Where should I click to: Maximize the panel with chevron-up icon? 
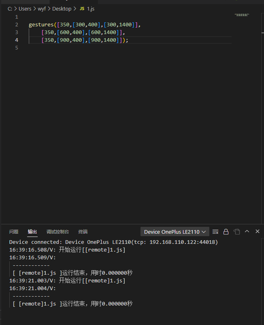pyautogui.click(x=247, y=231)
